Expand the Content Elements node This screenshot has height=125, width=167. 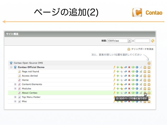pyautogui.click(x=15, y=84)
